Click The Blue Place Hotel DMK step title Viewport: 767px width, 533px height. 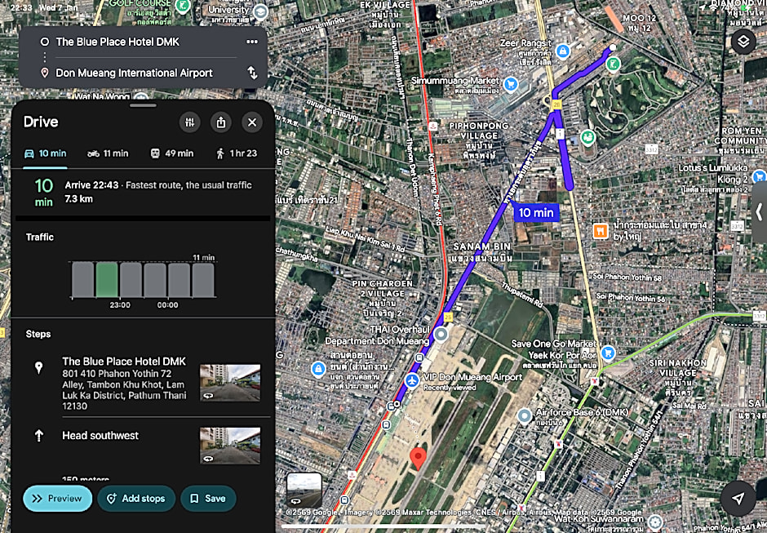tap(124, 362)
